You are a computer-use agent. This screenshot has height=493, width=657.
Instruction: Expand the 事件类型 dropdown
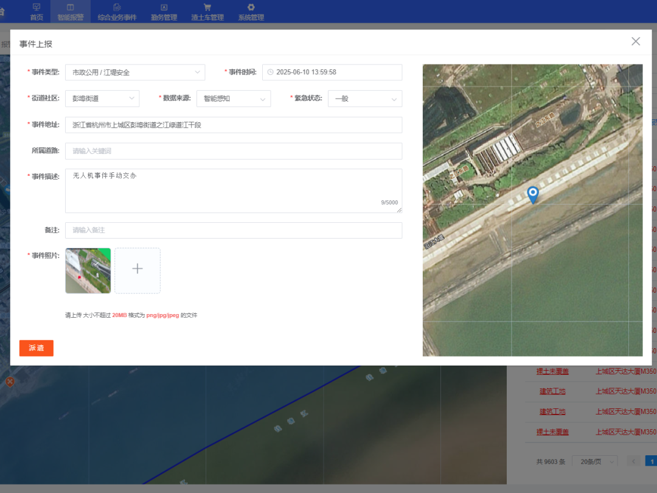135,72
